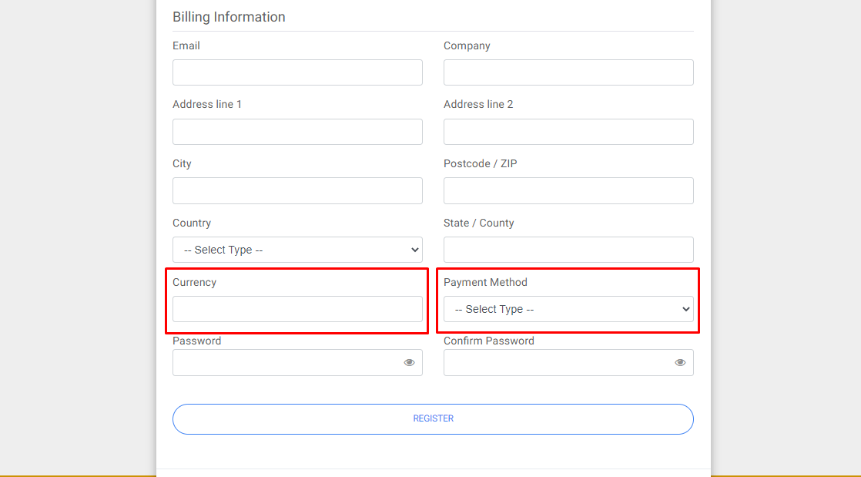Click the Payment Method label text

(485, 282)
